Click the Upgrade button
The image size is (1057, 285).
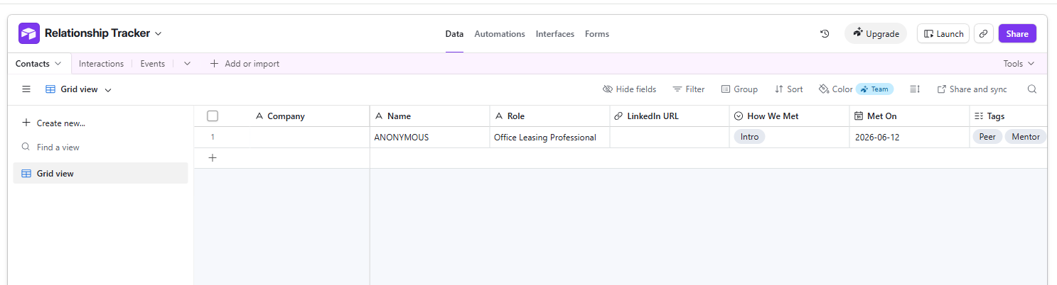coord(876,33)
